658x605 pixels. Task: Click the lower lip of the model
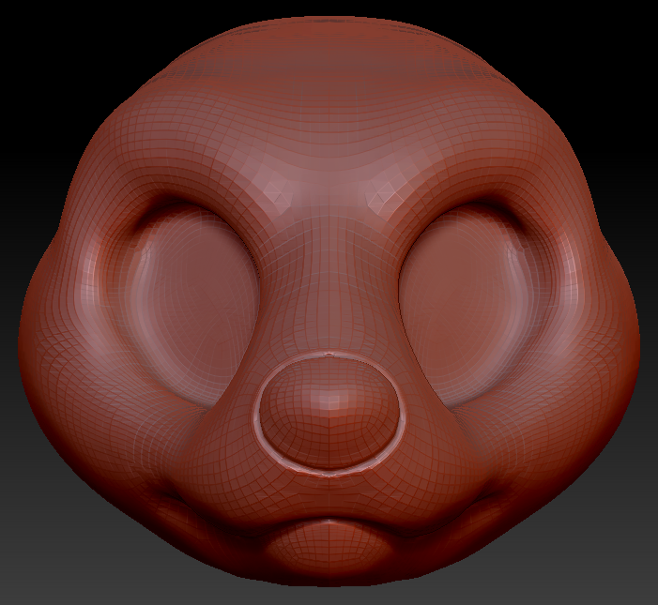329,544
